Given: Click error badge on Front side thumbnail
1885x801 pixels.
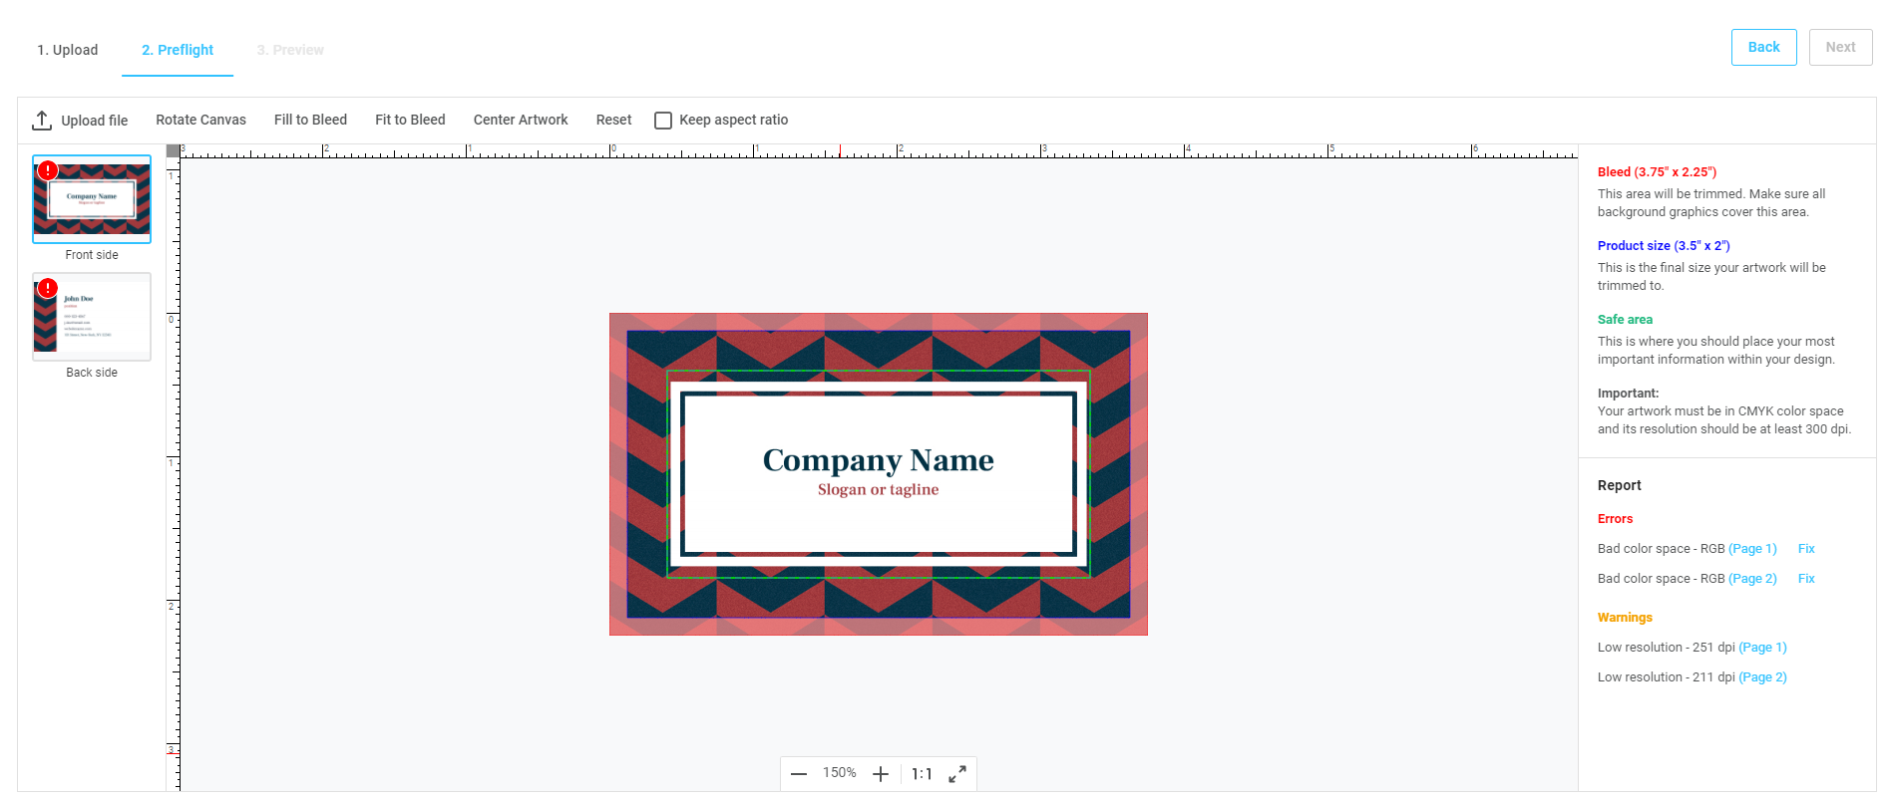Looking at the screenshot, I should coord(48,170).
